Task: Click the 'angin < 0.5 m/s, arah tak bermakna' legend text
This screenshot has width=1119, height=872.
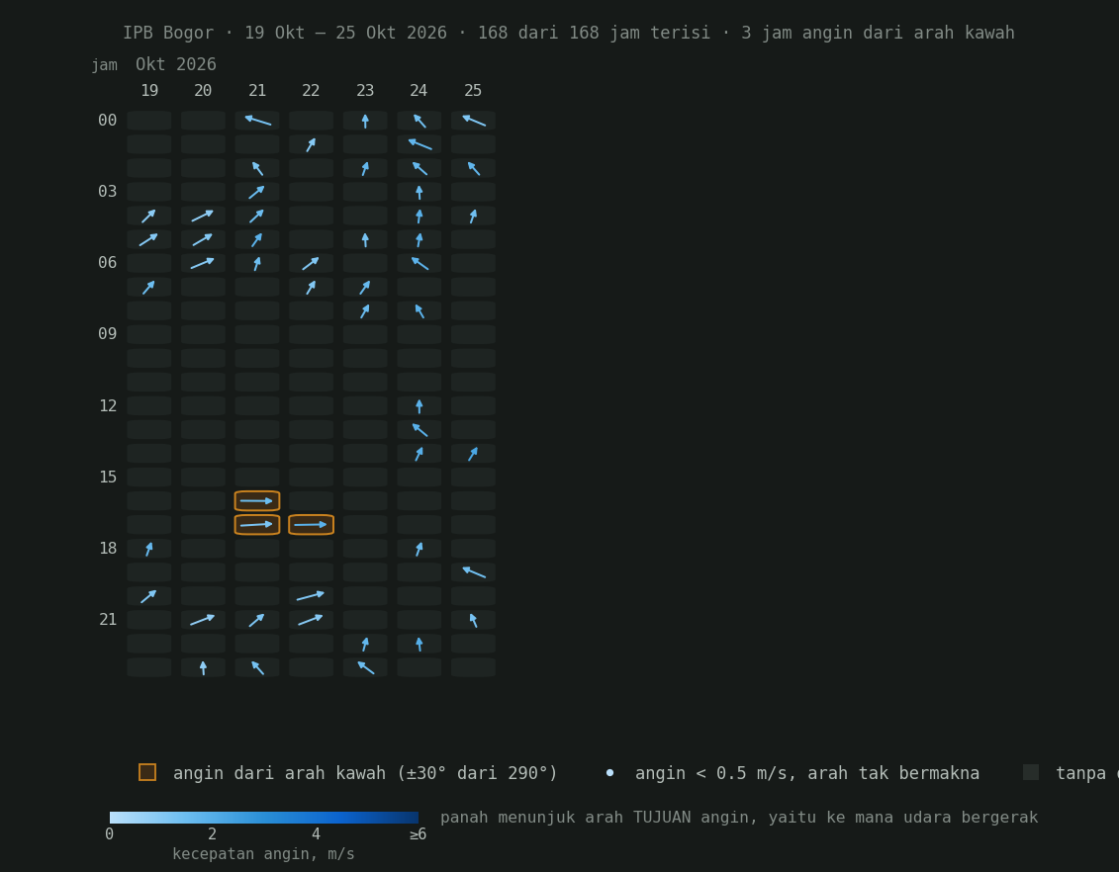Action: coord(807,773)
